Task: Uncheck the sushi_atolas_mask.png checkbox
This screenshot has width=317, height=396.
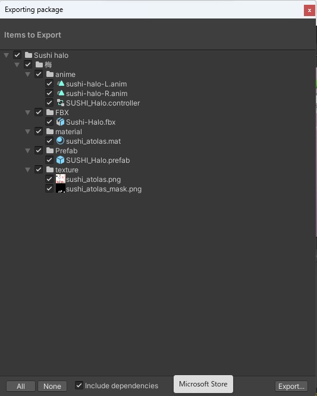Action: point(49,188)
